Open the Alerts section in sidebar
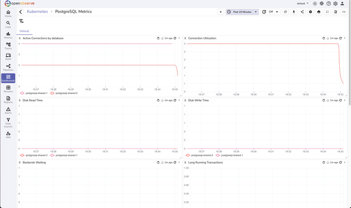351x208 pixels. tap(8, 111)
